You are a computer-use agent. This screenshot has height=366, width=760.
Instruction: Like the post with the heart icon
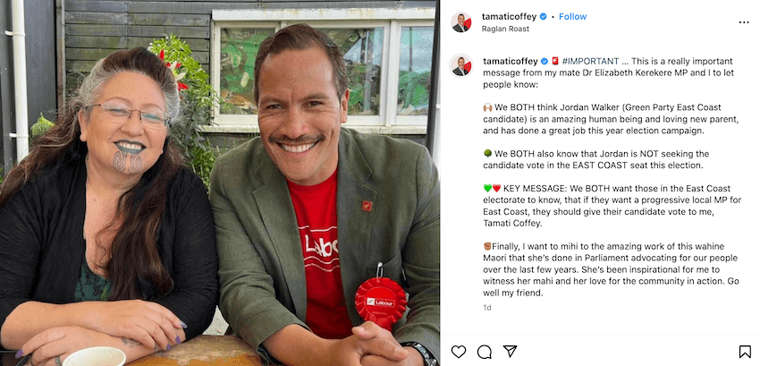point(458,352)
